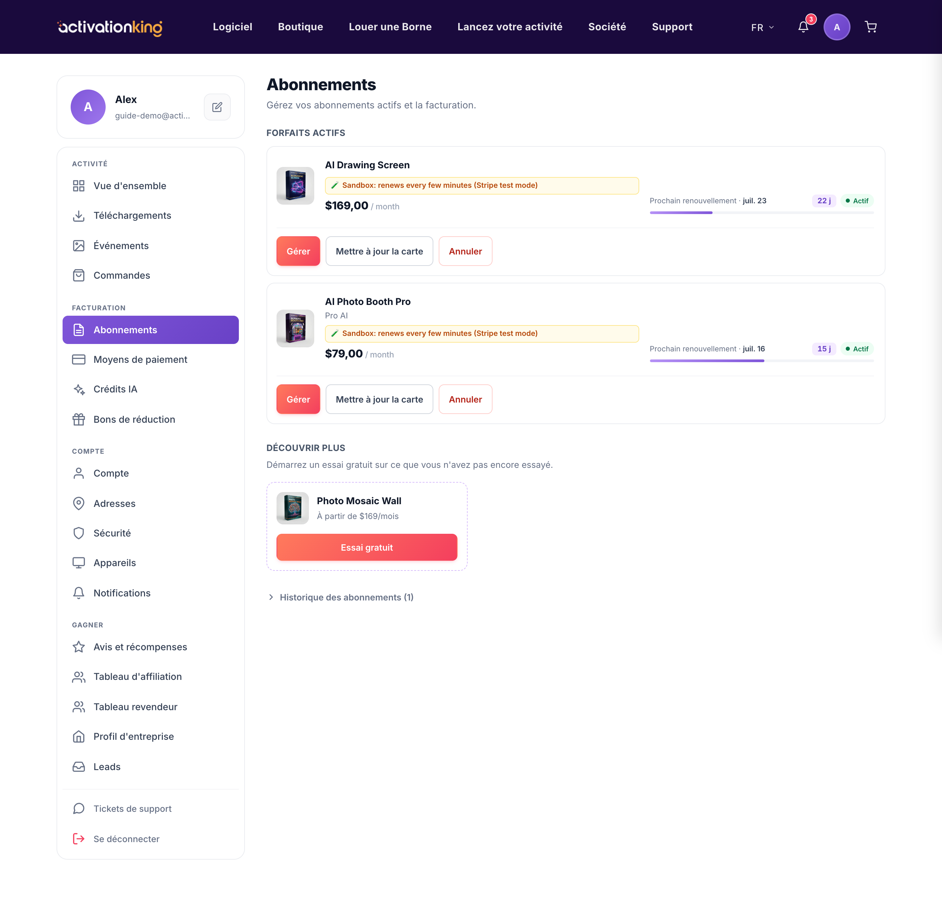
Task: Open the Support navigation menu
Action: (x=672, y=27)
